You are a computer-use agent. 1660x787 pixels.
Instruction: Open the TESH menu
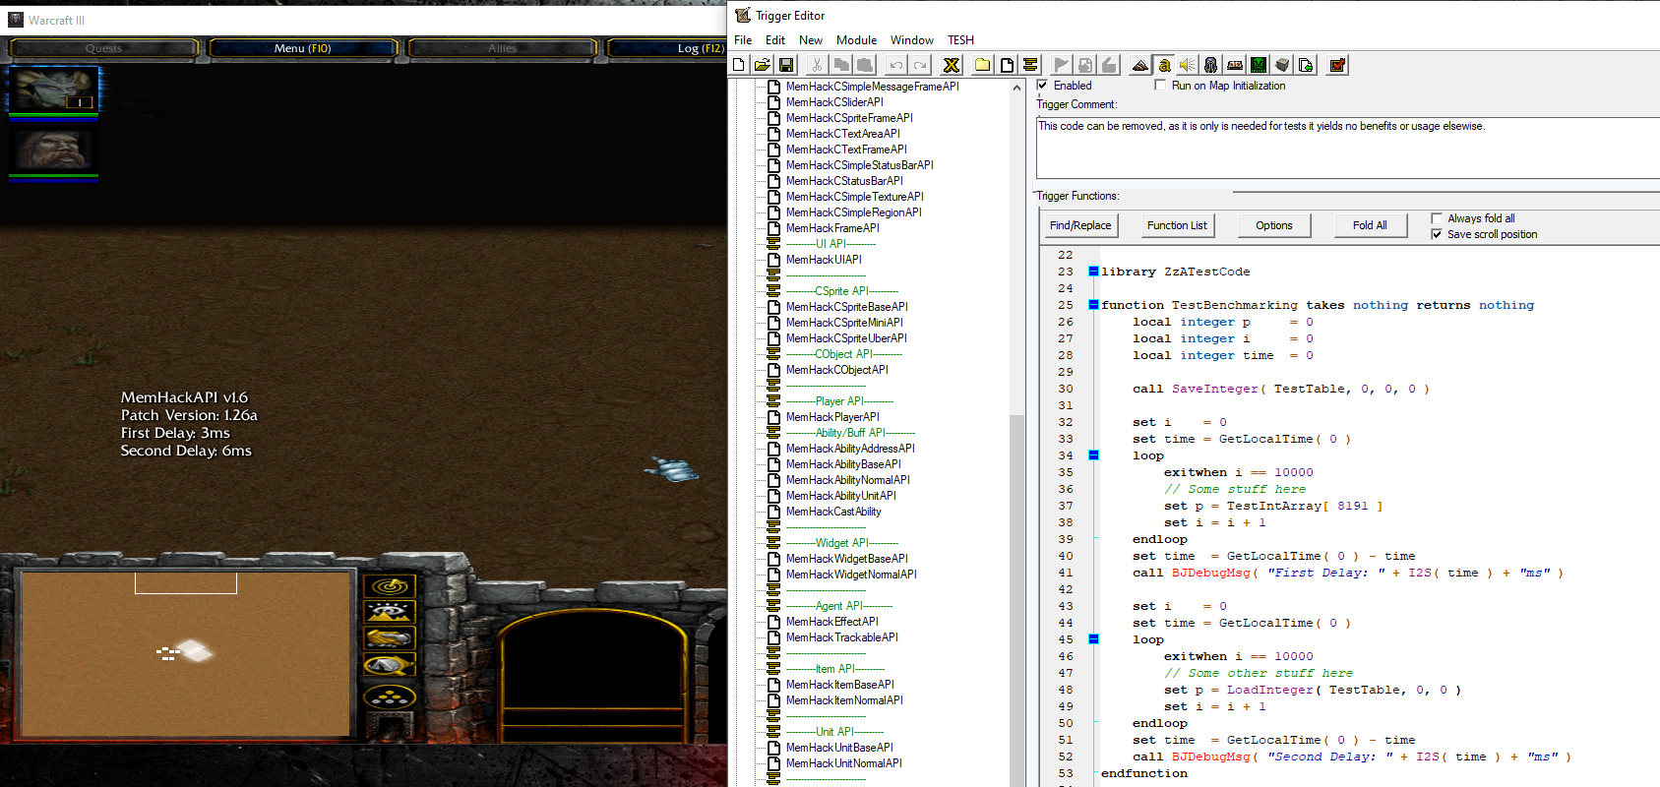tap(960, 40)
